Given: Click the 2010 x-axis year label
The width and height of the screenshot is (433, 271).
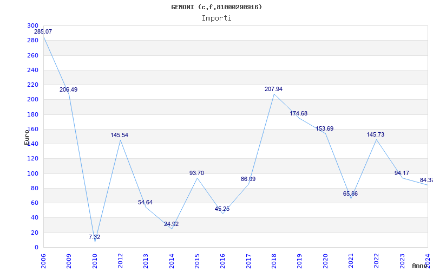Looking at the screenshot, I should 95,261.
